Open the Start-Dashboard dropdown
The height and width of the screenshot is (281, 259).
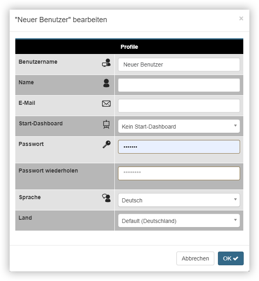(179, 126)
